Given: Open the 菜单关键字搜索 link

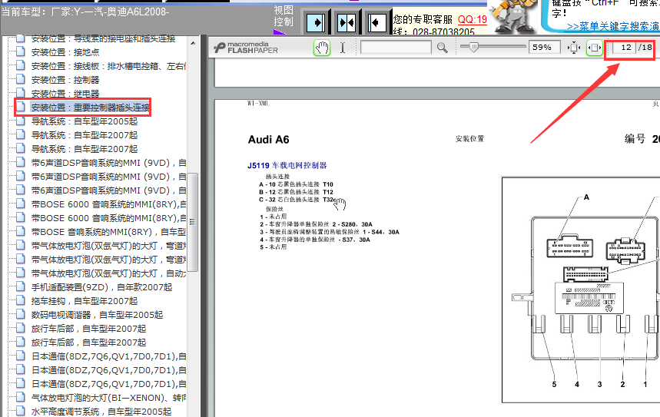Looking at the screenshot, I should (x=613, y=26).
